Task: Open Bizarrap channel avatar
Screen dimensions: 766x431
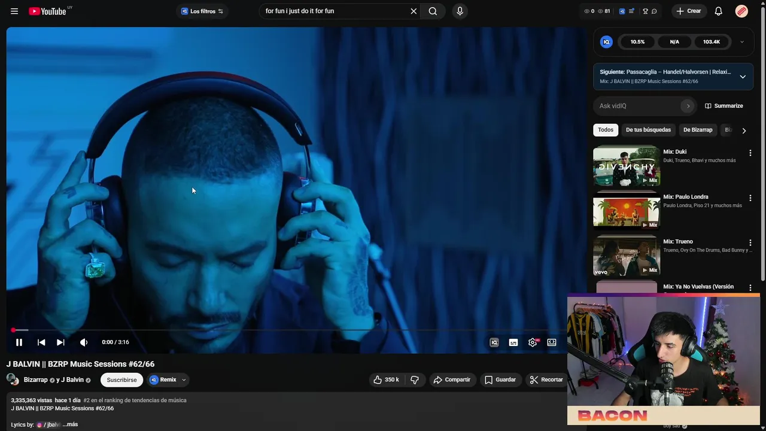Action: 12,379
